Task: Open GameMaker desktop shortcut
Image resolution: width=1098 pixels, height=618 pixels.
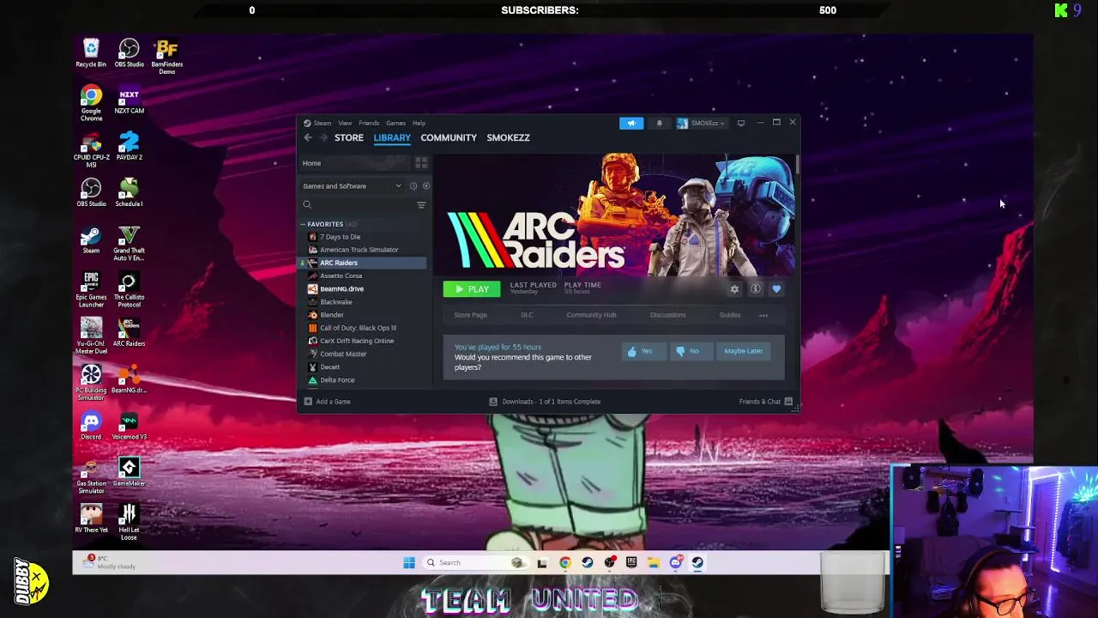Action: tap(129, 471)
